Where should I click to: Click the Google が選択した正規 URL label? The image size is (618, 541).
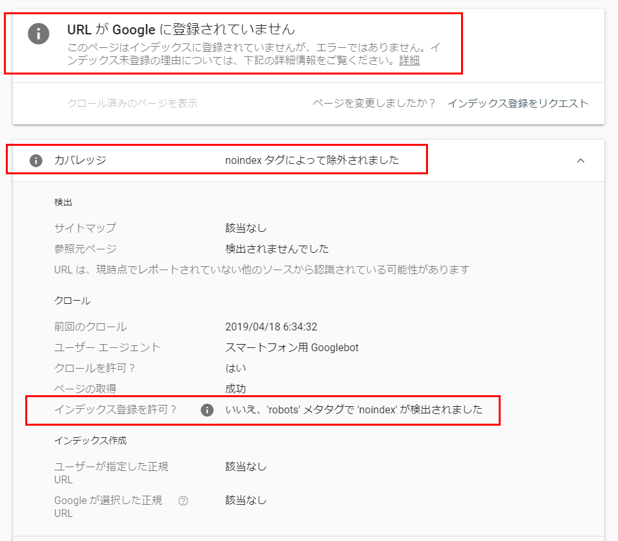pyautogui.click(x=108, y=507)
